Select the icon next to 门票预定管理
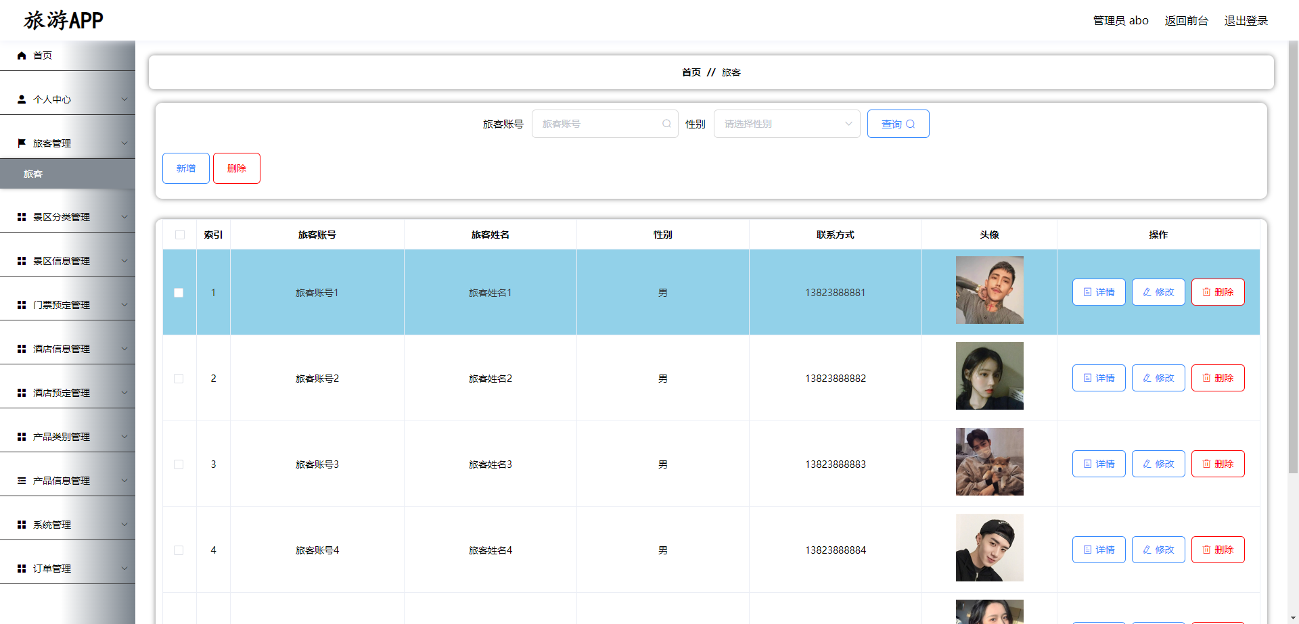Image resolution: width=1299 pixels, height=624 pixels. click(x=21, y=304)
